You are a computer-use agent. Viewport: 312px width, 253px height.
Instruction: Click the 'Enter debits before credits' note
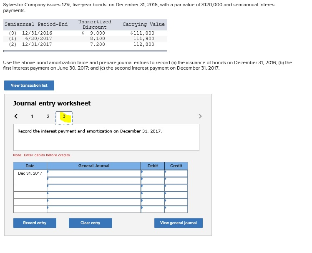point(42,155)
